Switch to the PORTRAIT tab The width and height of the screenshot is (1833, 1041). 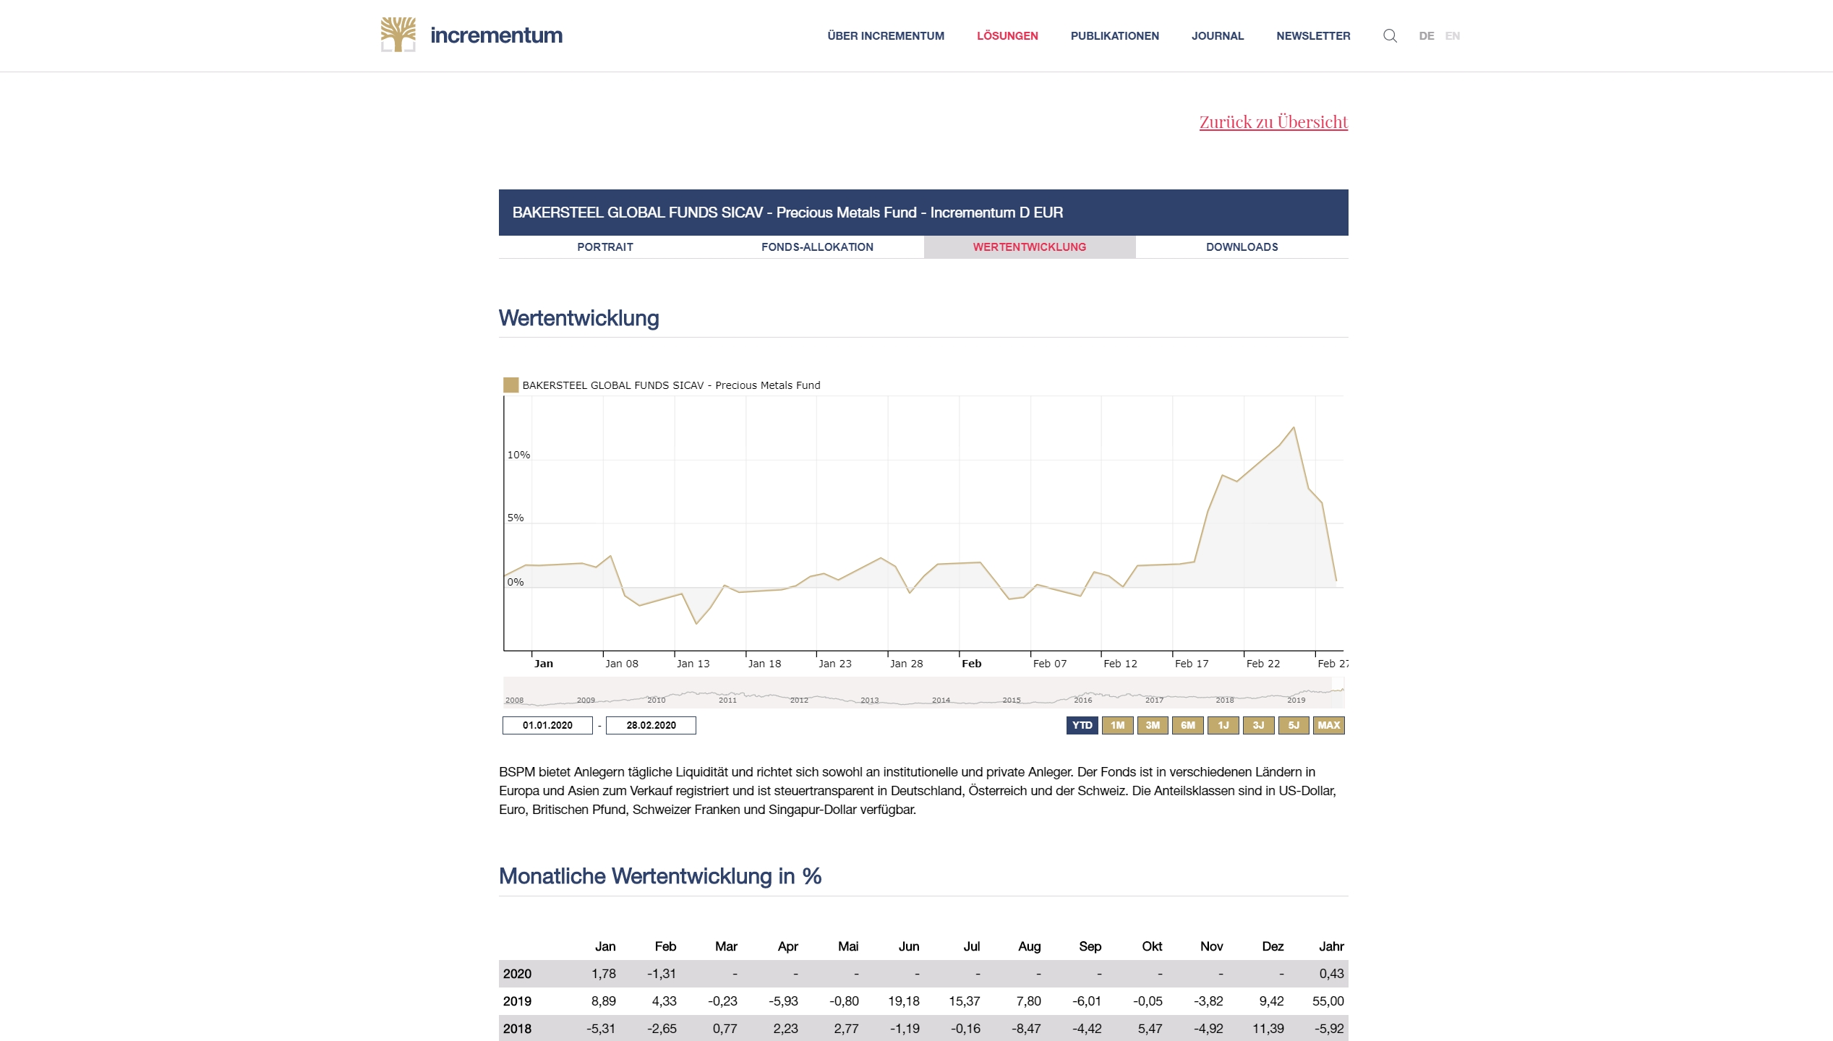click(605, 247)
